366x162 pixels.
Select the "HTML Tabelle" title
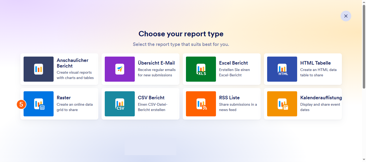(x=316, y=63)
